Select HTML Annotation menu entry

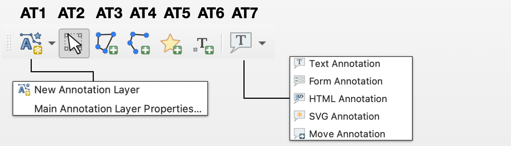pyautogui.click(x=348, y=99)
